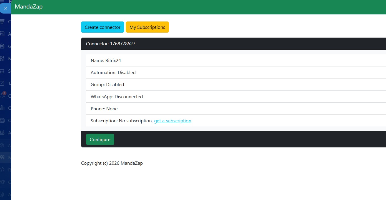Open the calendar icon in the sidebar
Screen dimensions: 386x200
coord(2,34)
